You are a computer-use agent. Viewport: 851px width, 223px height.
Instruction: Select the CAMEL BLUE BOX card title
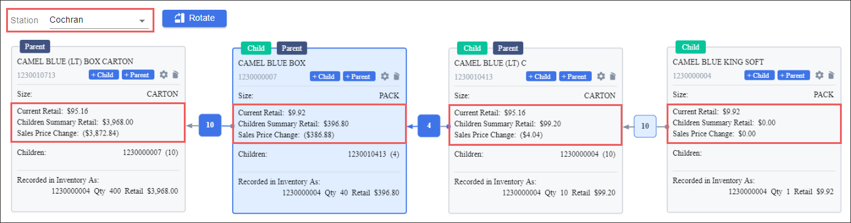click(x=271, y=63)
